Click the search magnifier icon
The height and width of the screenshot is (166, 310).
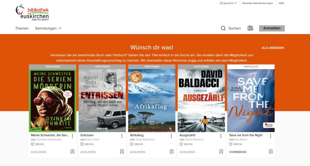click(223, 28)
